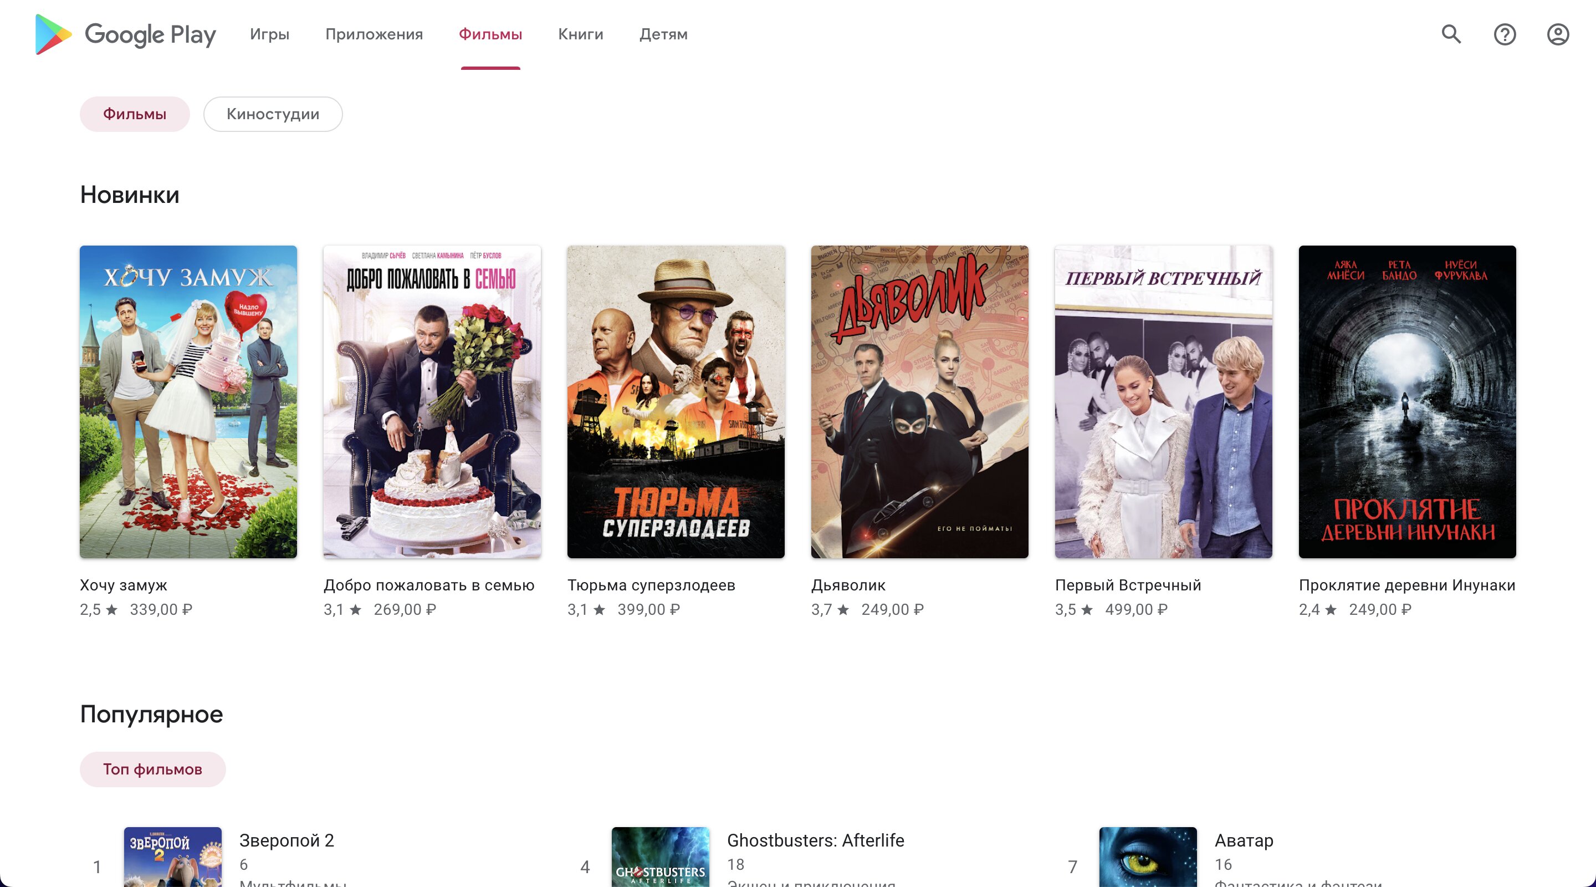1596x887 pixels.
Task: Select the Фильмы filter chip
Action: [x=135, y=114]
